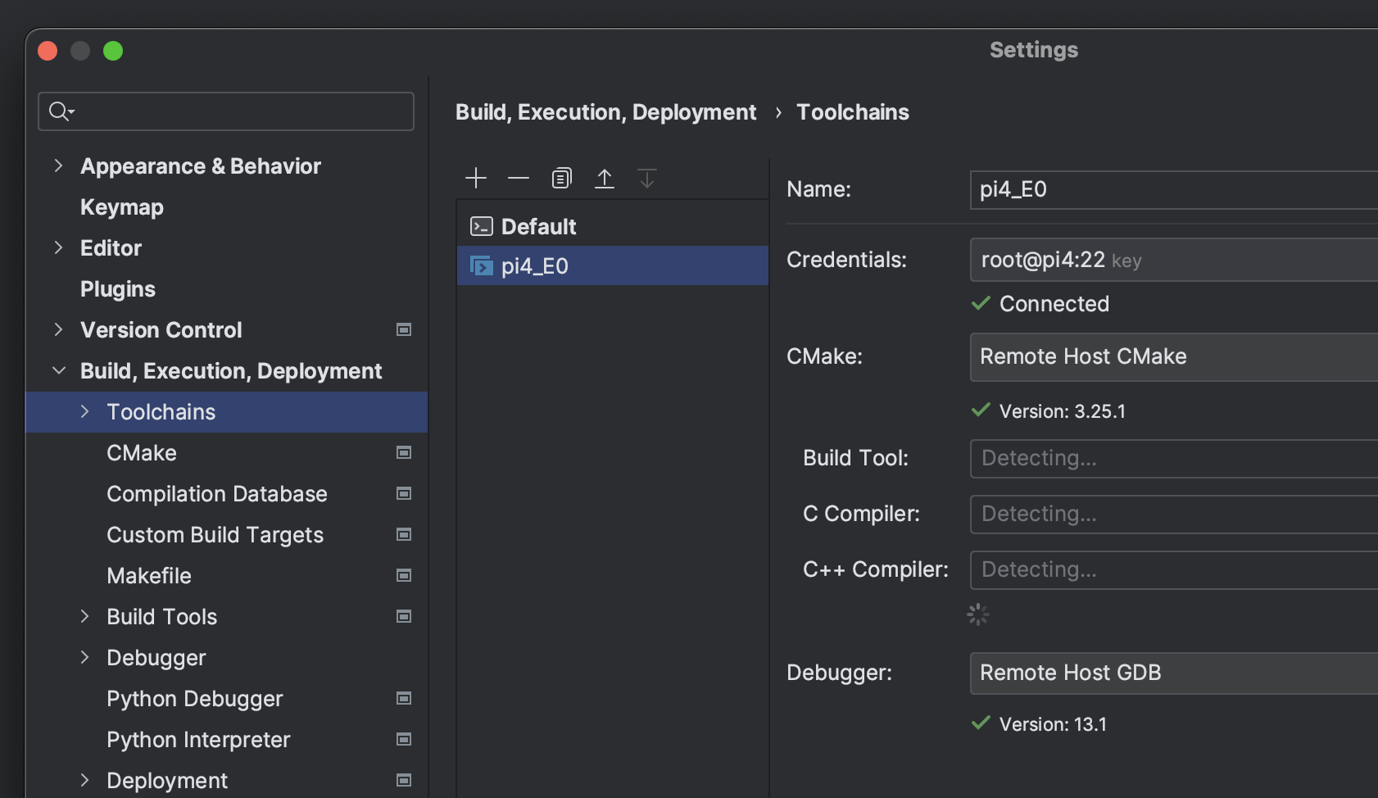Expand the Build Tools node
1378x798 pixels.
84,616
